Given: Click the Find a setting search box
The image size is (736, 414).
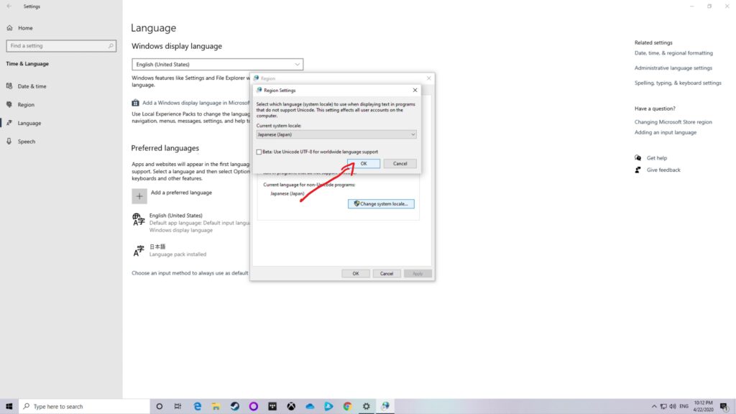Looking at the screenshot, I should 60,46.
